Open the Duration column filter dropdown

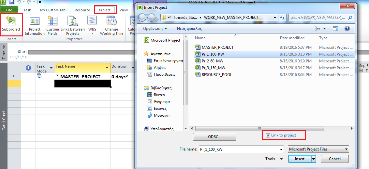coord(133,68)
